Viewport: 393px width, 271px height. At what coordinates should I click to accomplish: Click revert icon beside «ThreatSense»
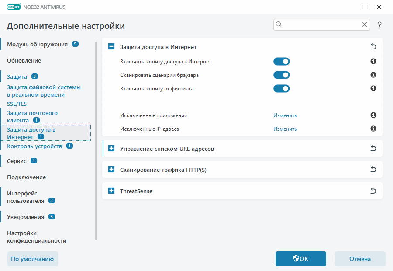click(373, 191)
